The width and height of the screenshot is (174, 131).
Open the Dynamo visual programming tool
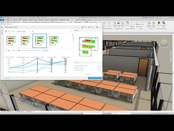click(x=159, y=24)
